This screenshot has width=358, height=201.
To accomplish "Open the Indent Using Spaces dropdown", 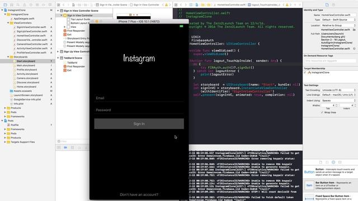I will click(338, 100).
